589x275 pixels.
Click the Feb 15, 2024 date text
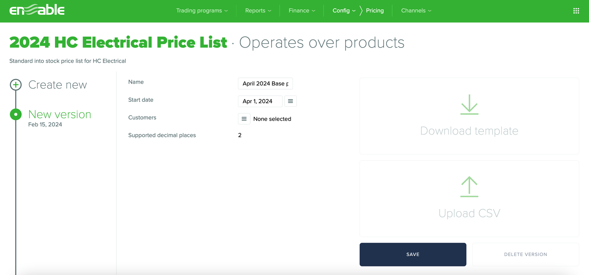pos(45,125)
